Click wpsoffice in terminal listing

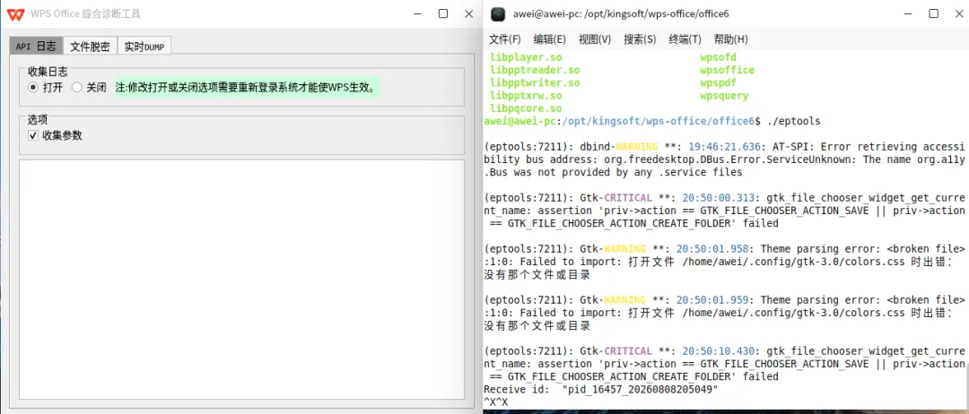pos(728,70)
